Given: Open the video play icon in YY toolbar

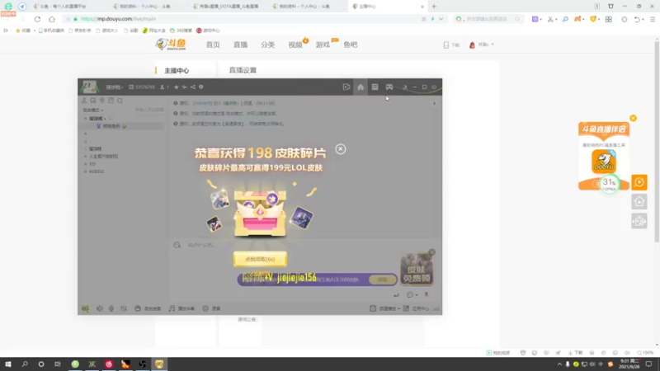Looking at the screenshot, I should point(346,87).
